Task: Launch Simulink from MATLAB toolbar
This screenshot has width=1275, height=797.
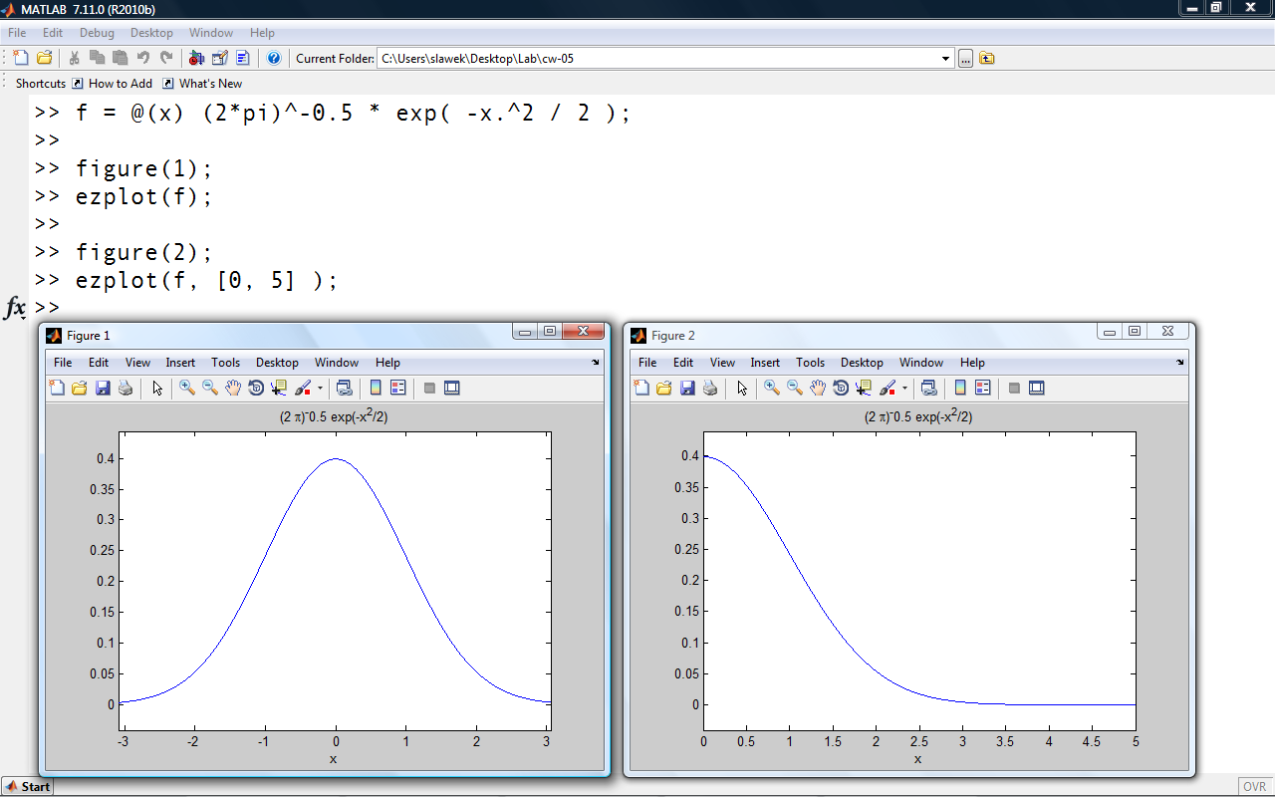Action: point(196,58)
